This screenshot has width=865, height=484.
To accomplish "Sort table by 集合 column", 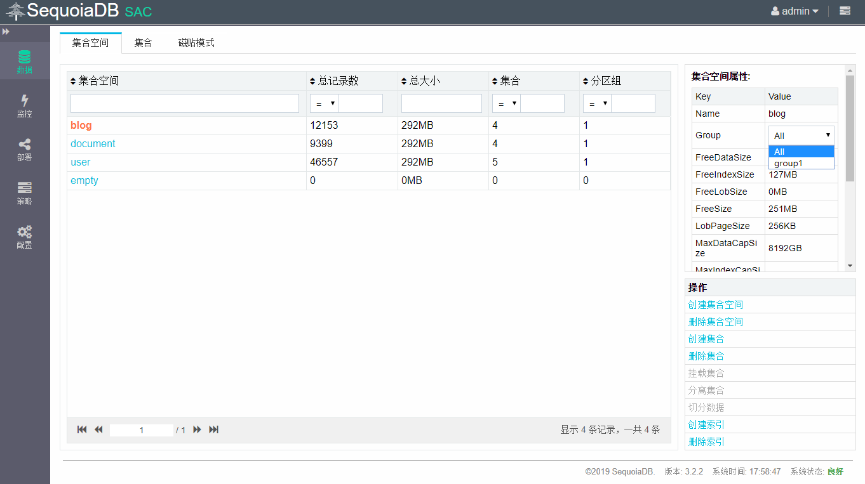I will tap(506, 81).
